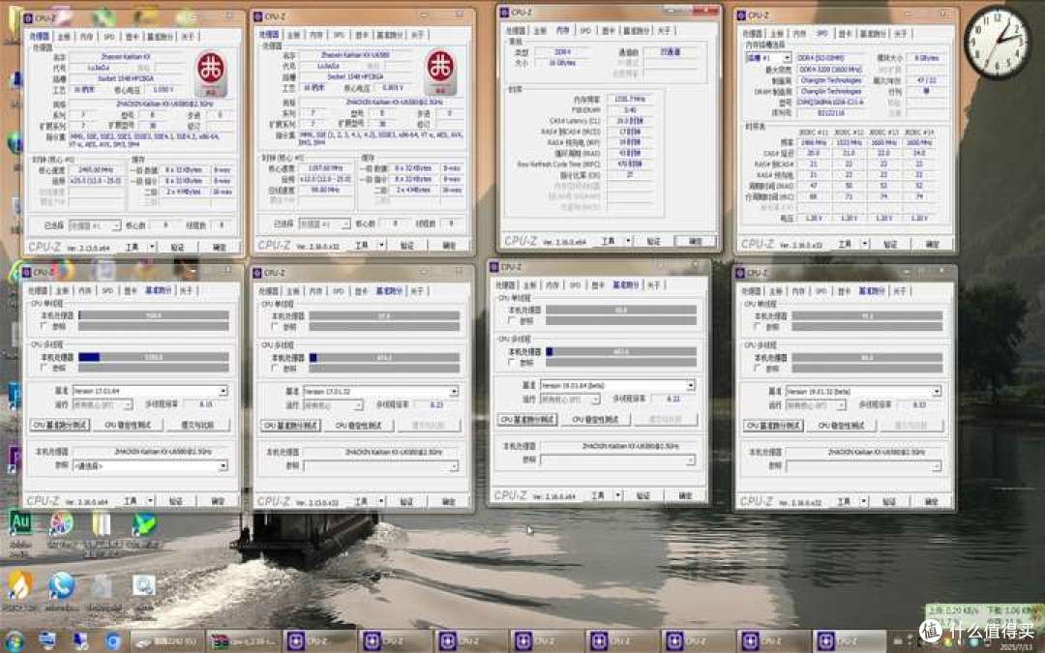Tick single-thread Reference checkbox in Version 17.01.64 window
The width and height of the screenshot is (1045, 653).
(x=44, y=327)
